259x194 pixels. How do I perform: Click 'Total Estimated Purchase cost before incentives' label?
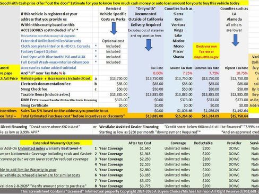[73, 116]
